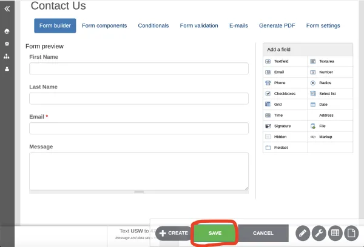Add a Checkboxes field component
The image size is (364, 247).
coord(285,94)
